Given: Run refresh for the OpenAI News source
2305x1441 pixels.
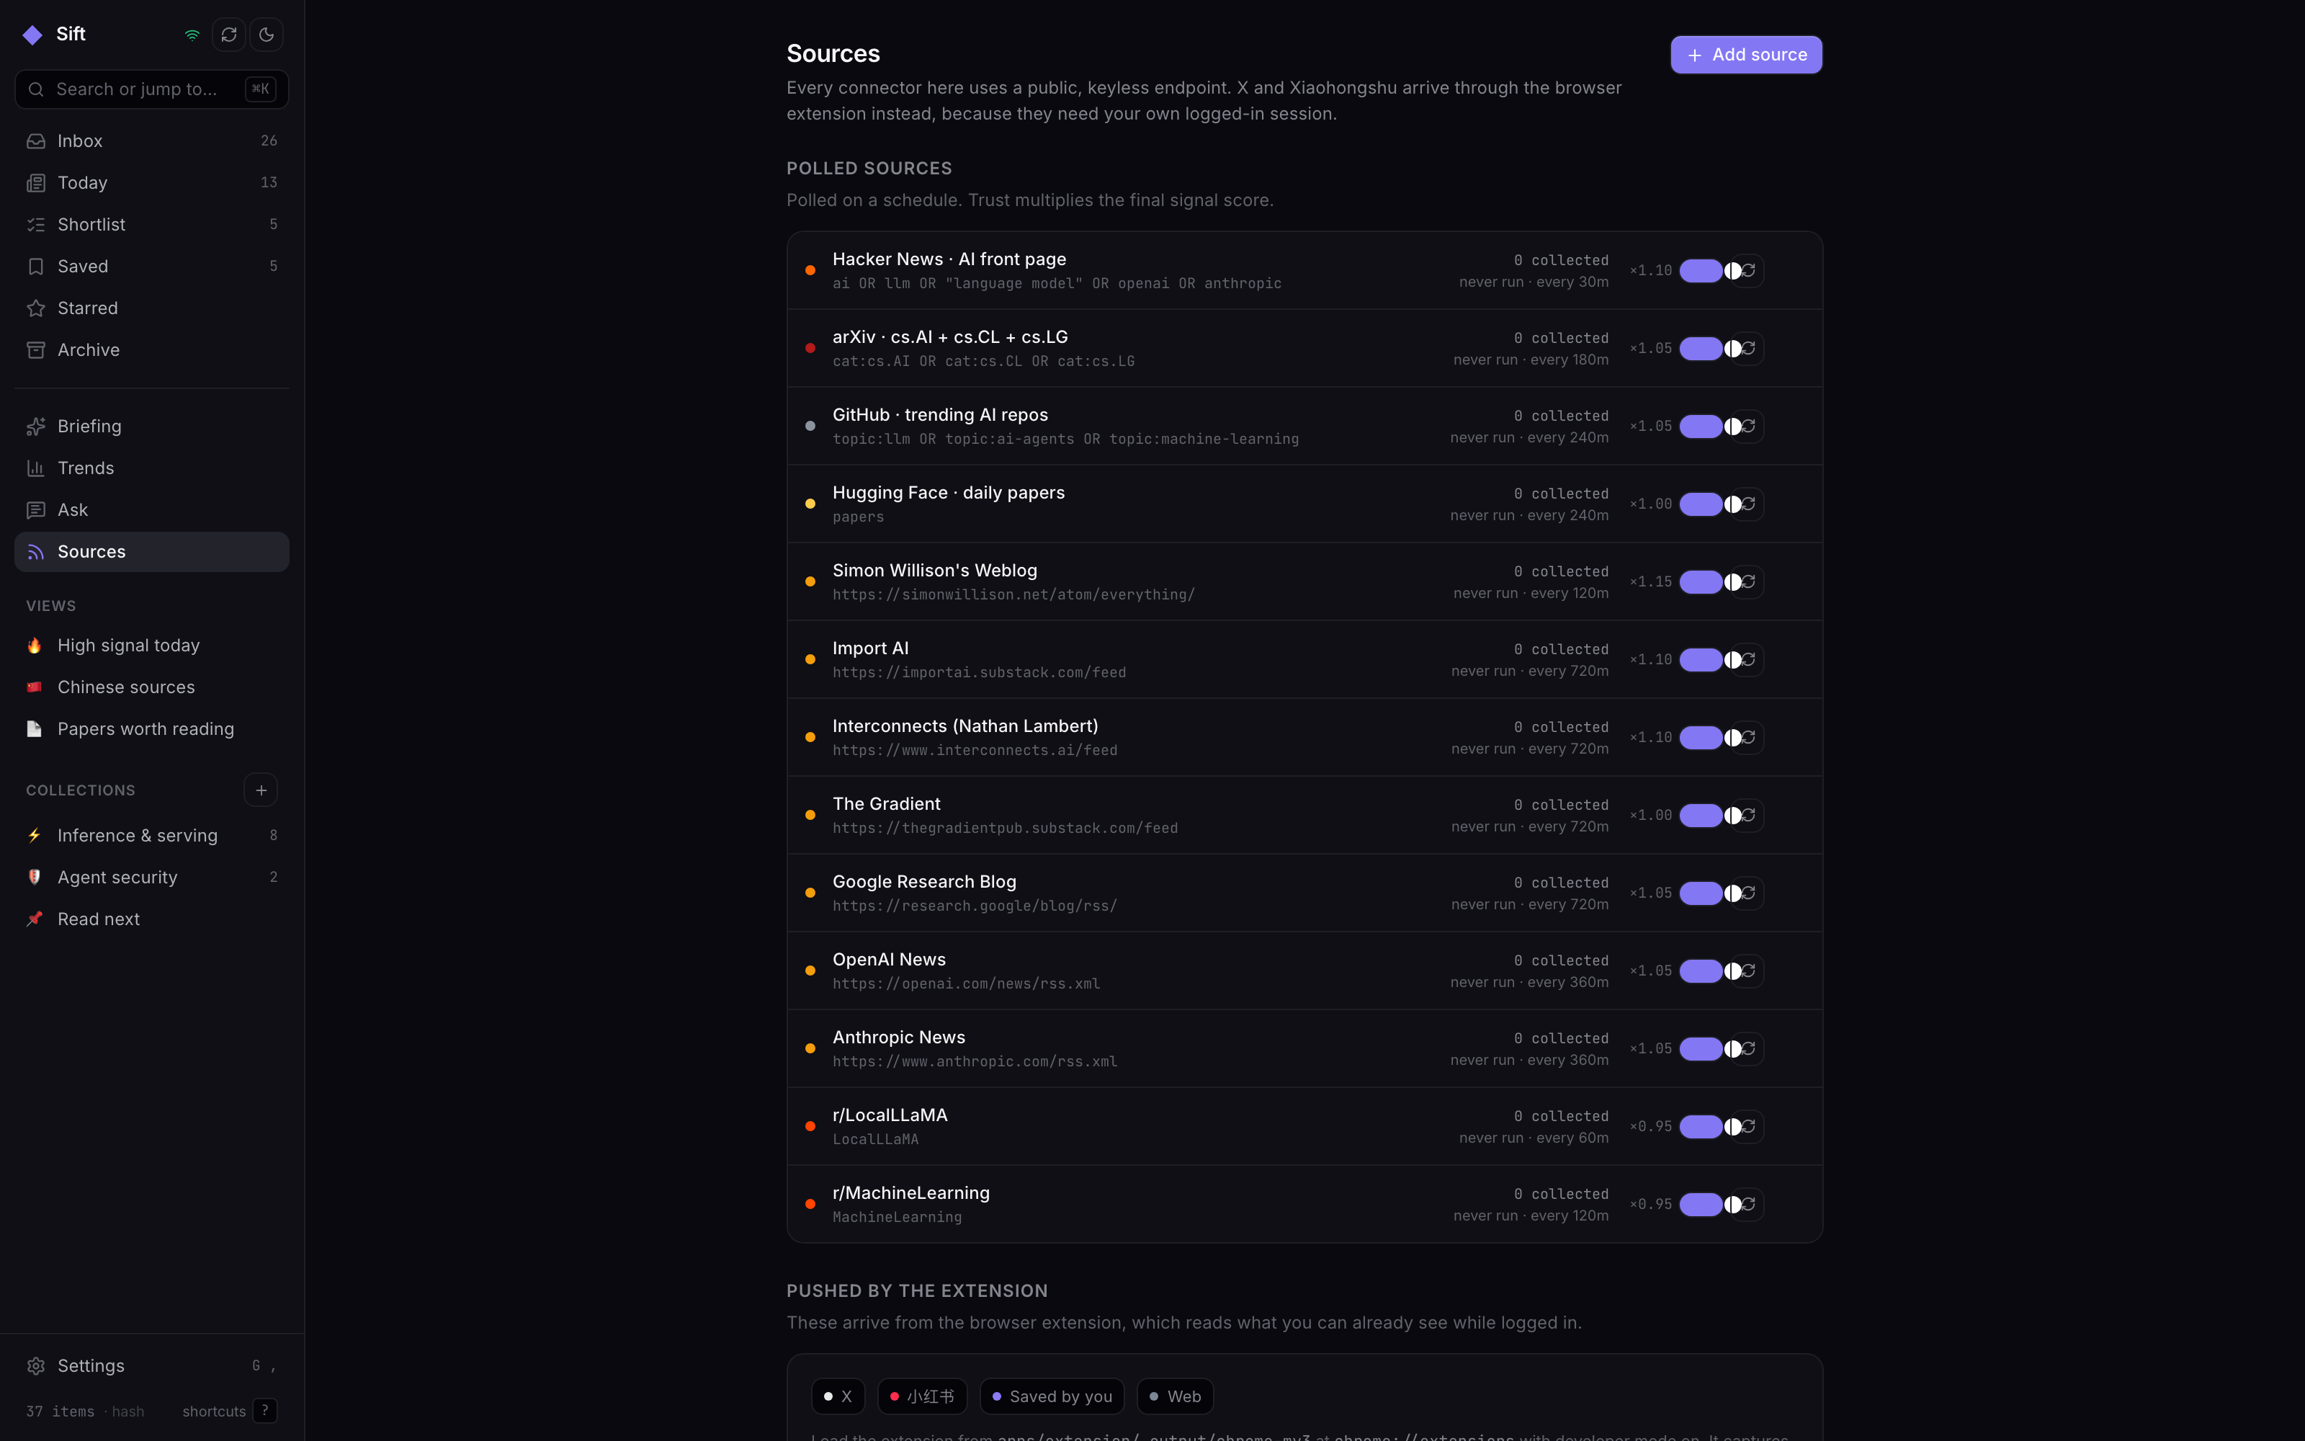Looking at the screenshot, I should [x=1749, y=971].
